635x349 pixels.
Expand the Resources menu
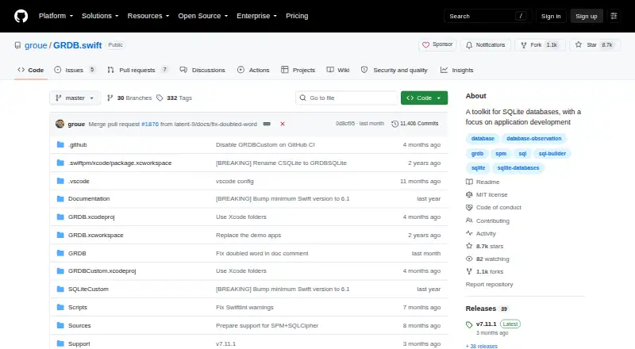[148, 16]
